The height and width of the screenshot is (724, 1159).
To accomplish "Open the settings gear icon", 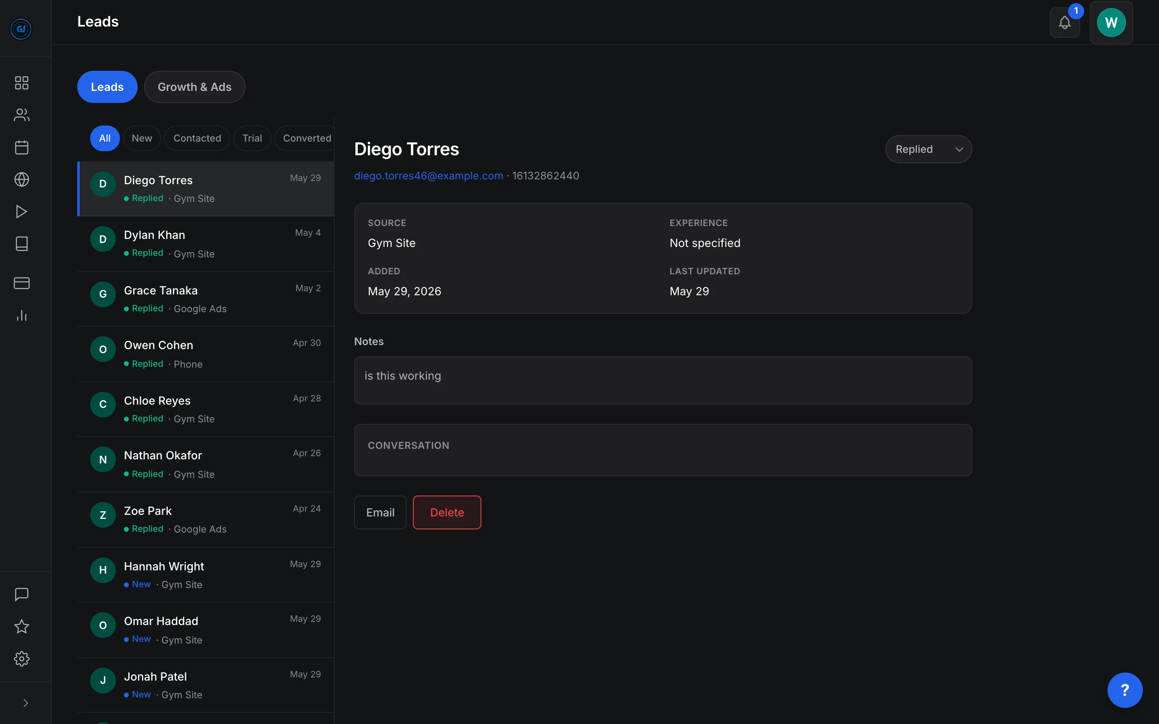I will tap(22, 659).
